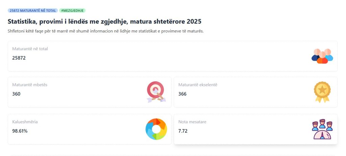The width and height of the screenshot is (346, 156).
Task: Click the 98.61% pass rate value
Action: [x=20, y=131]
